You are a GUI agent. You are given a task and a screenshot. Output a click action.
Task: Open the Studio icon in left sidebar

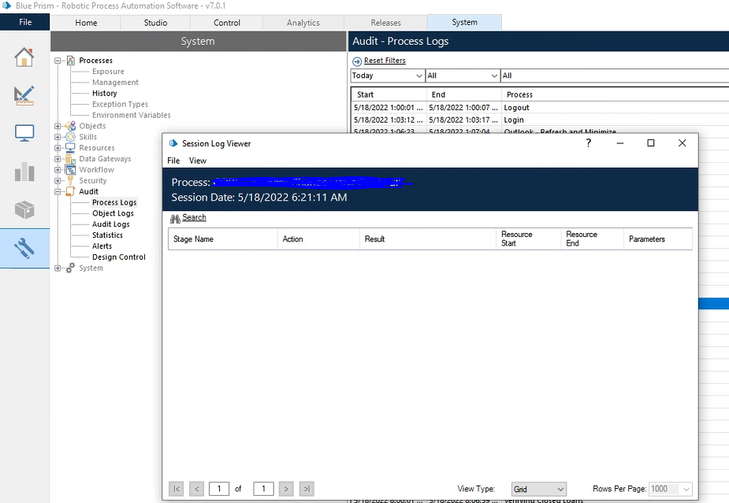point(24,95)
